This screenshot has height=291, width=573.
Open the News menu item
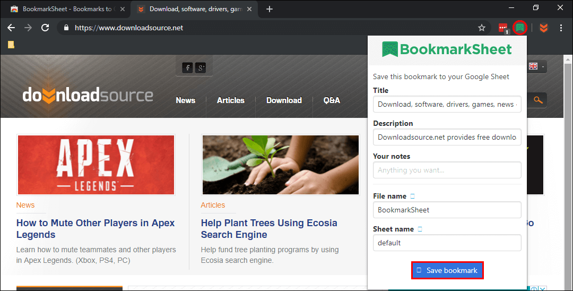coord(186,100)
